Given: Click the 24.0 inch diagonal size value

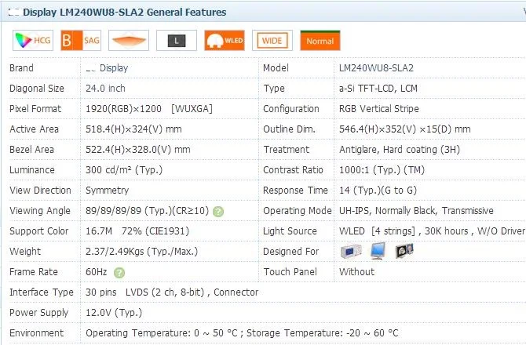Looking at the screenshot, I should (x=105, y=89).
